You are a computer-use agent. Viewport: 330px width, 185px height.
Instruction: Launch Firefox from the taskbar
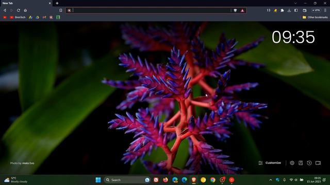point(166,180)
